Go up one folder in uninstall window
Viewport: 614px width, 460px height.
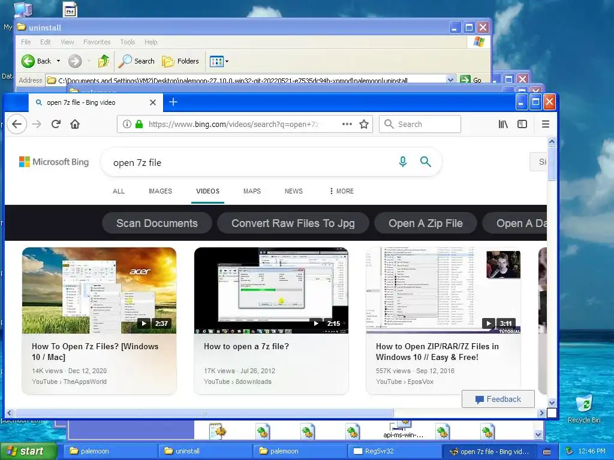click(x=104, y=61)
